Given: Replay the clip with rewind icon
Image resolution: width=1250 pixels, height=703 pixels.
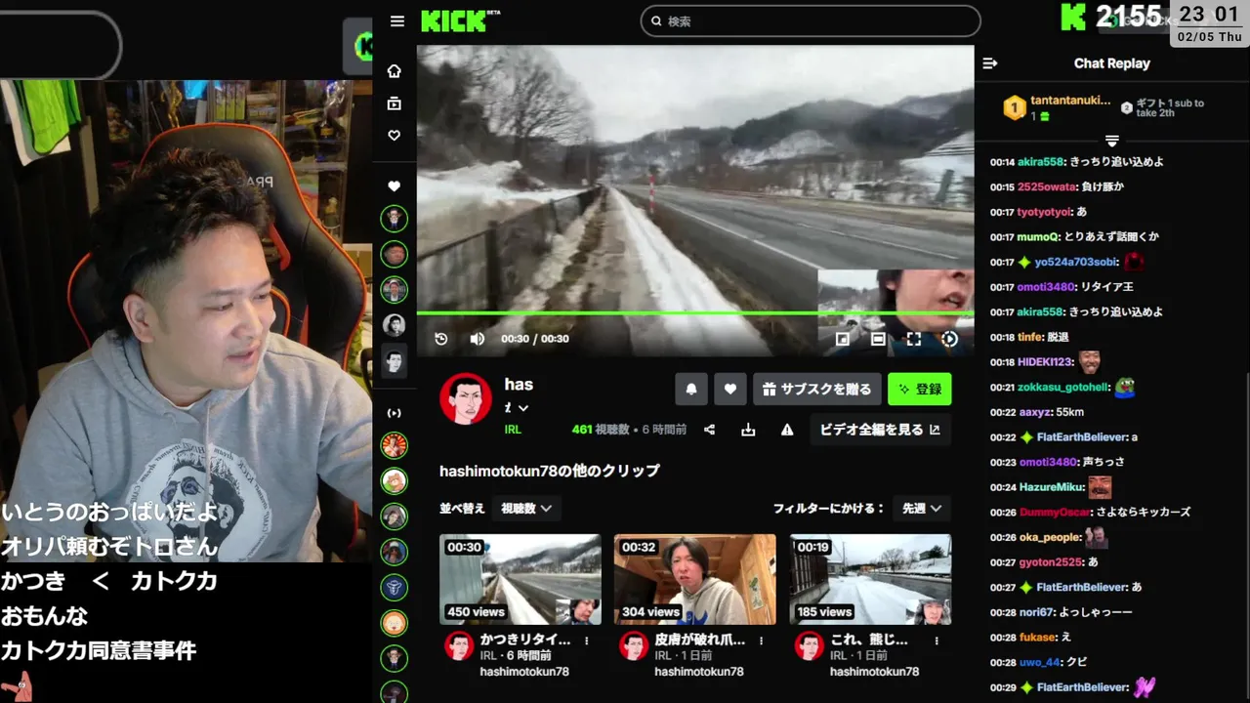Looking at the screenshot, I should (441, 339).
